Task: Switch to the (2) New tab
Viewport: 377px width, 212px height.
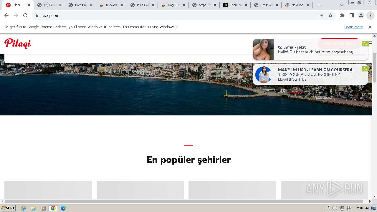Action: (x=49, y=5)
